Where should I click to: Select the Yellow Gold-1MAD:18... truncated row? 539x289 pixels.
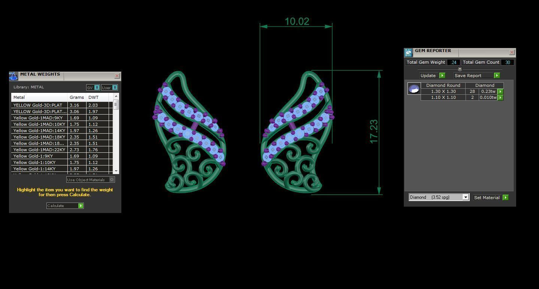click(62, 143)
